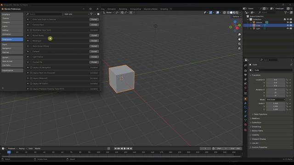Install the Camera Plane extension
The image size is (294, 165).
(x=94, y=25)
